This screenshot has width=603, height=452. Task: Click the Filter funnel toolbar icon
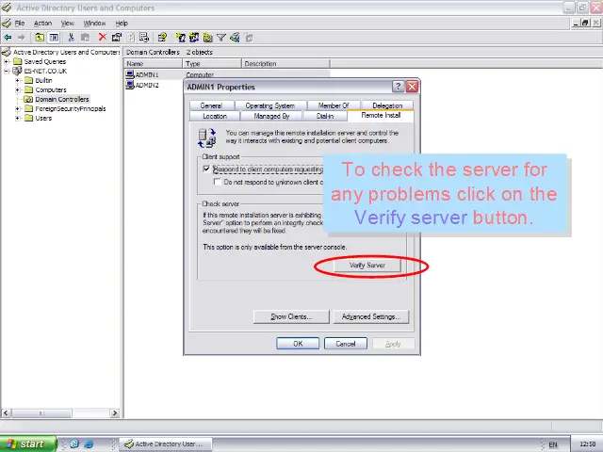[221, 38]
